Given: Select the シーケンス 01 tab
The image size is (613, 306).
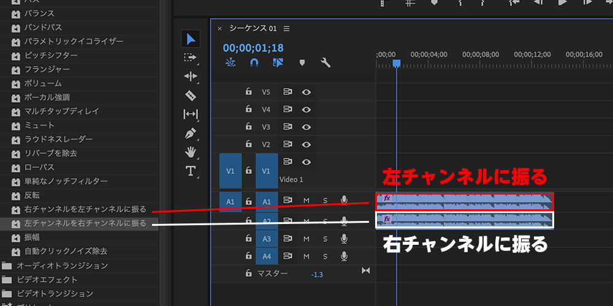Looking at the screenshot, I should [x=253, y=29].
